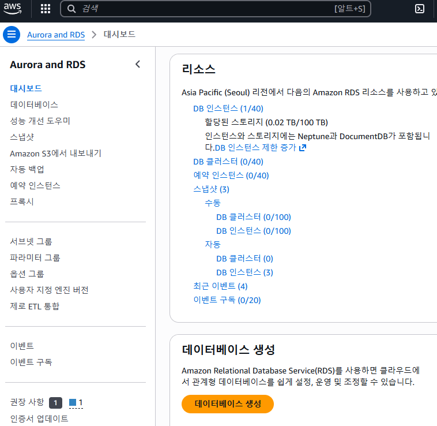Open 성능 개선 도우미 in the sidebar
Screen dimensions: 437x426
pyautogui.click(x=40, y=121)
